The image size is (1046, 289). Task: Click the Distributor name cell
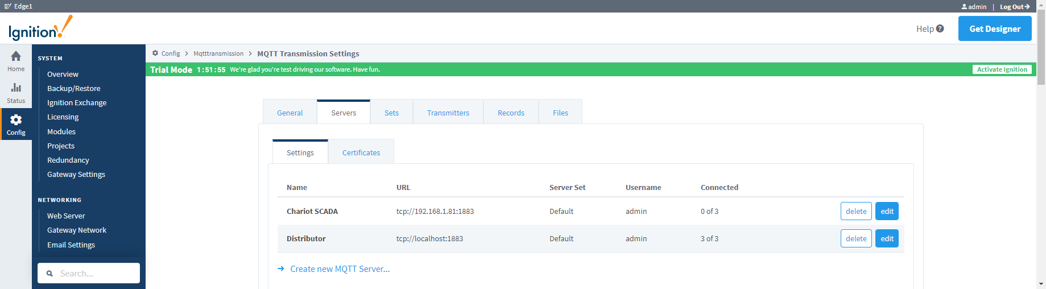306,238
